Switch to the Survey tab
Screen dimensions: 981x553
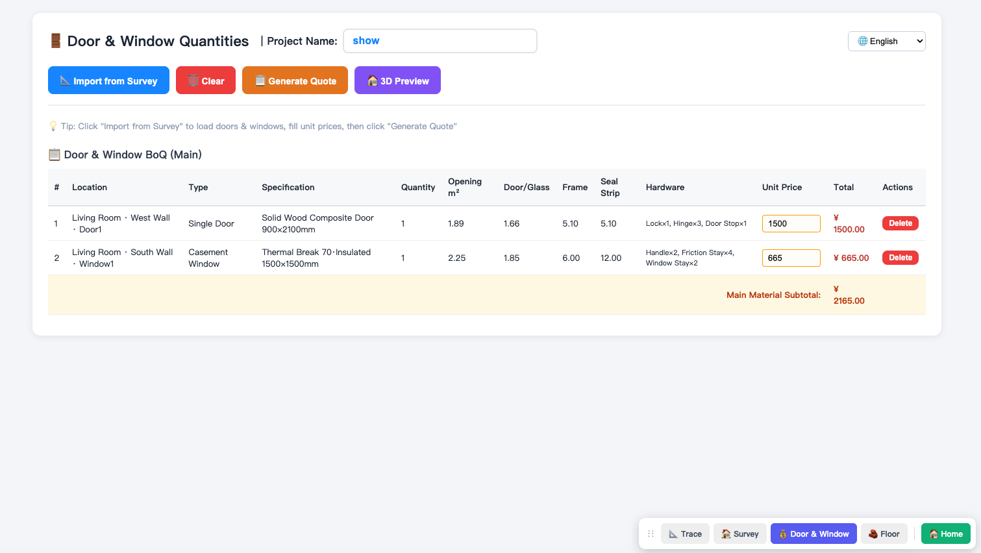click(x=740, y=534)
